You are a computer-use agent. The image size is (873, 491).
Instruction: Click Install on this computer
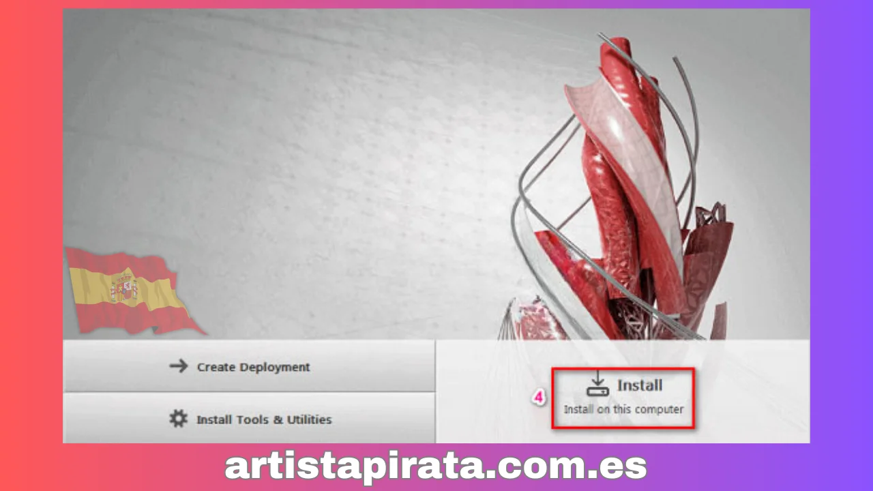(x=623, y=398)
